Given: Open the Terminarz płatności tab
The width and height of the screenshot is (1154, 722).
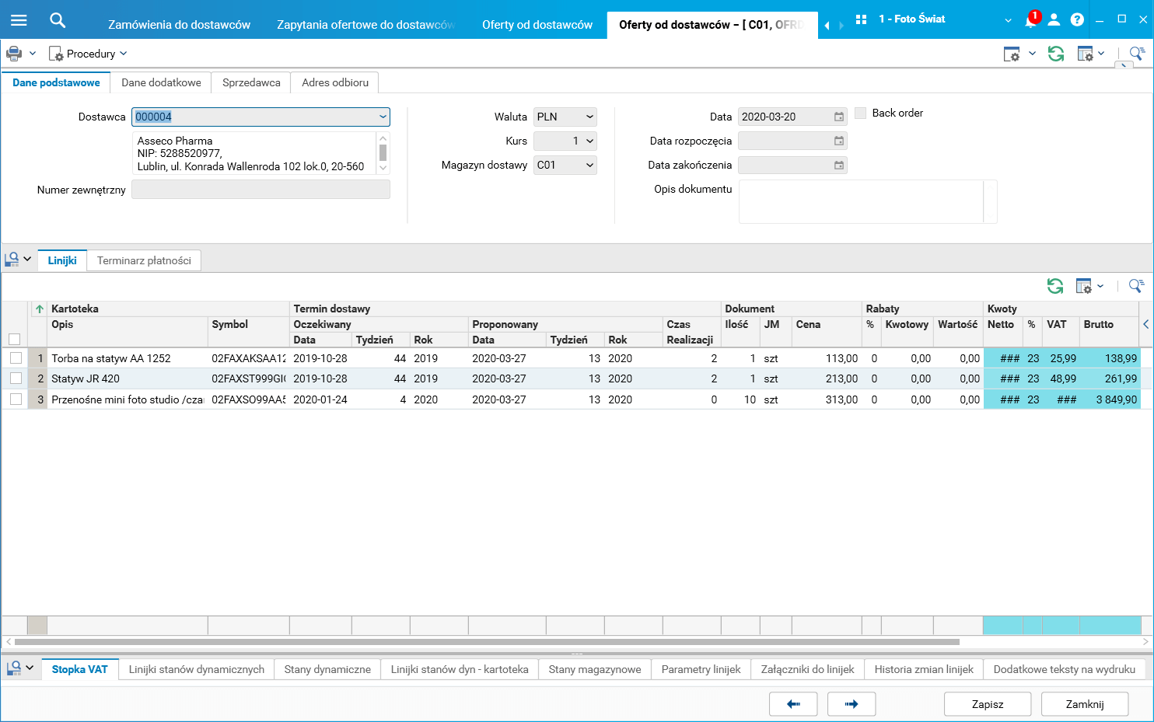Looking at the screenshot, I should click(144, 260).
